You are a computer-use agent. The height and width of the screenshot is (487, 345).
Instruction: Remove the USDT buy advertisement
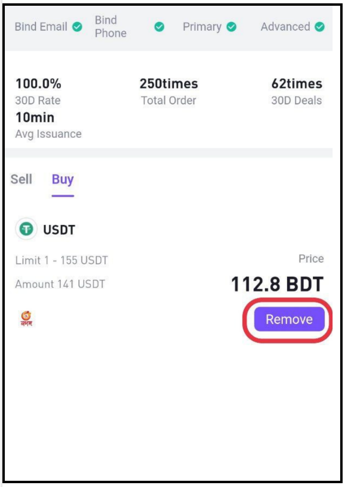[289, 319]
